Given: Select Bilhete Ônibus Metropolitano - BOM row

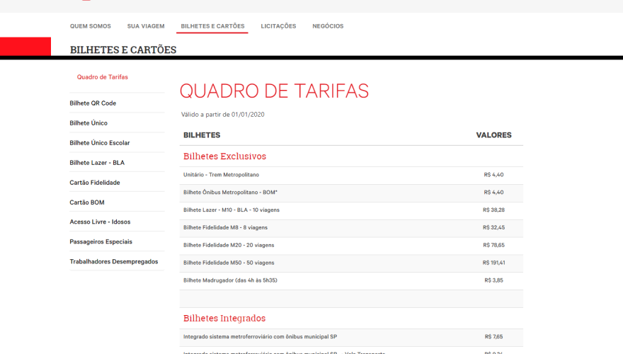Looking at the screenshot, I should (x=351, y=193).
